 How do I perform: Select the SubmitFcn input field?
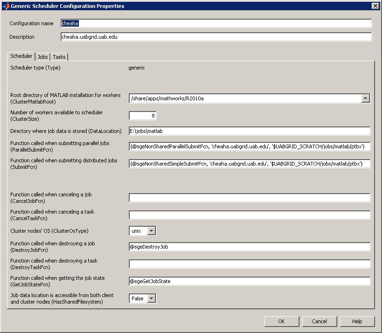(x=250, y=164)
